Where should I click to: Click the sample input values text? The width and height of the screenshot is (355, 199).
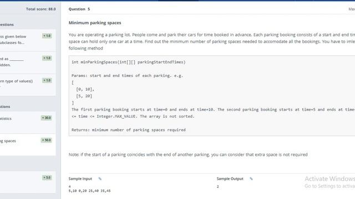[x=90, y=188]
